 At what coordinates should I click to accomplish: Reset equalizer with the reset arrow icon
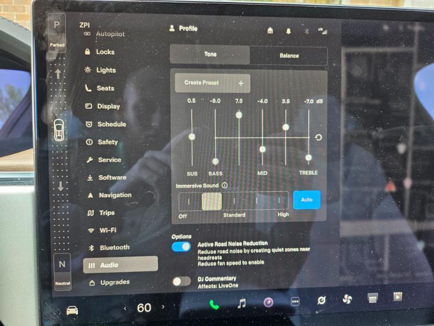click(318, 137)
